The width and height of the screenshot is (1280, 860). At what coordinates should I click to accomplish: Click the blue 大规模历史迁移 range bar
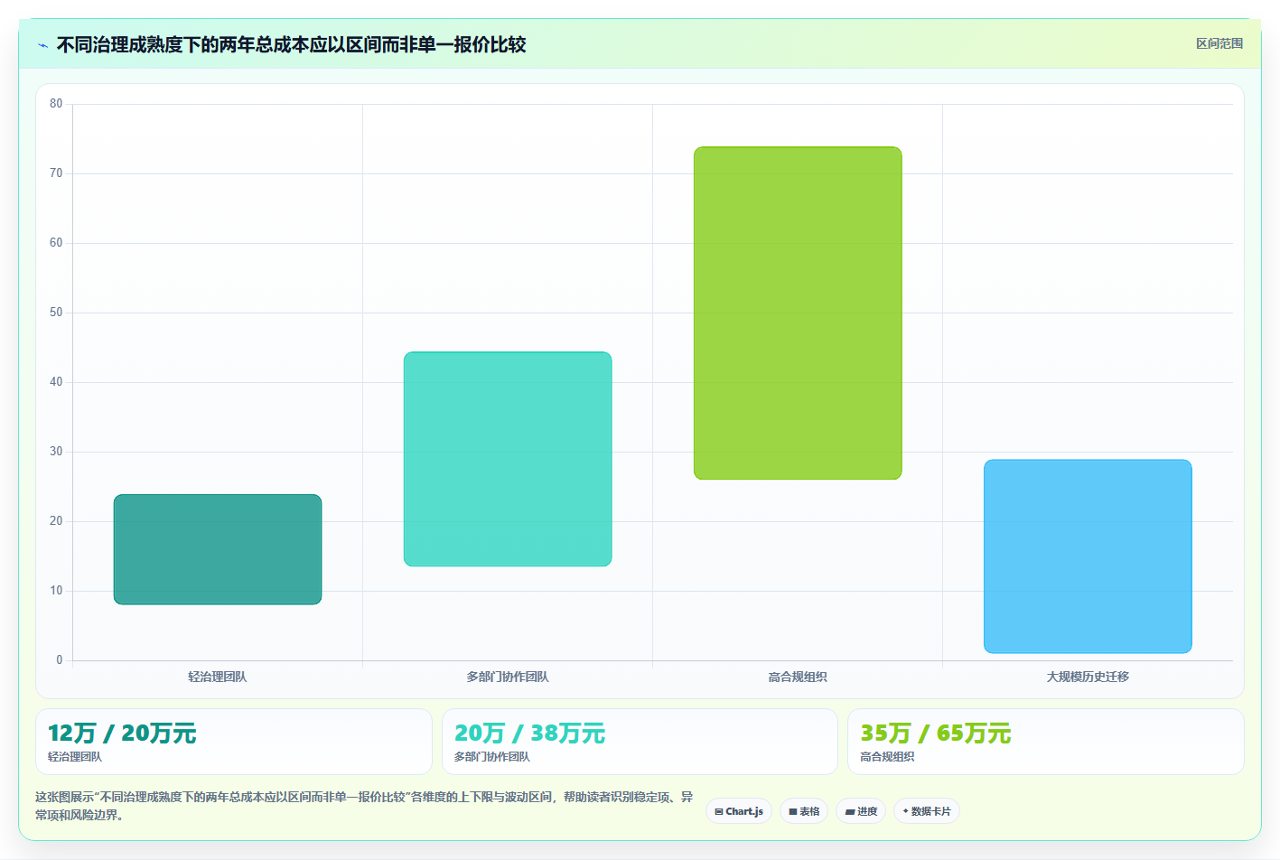pyautogui.click(x=1088, y=556)
